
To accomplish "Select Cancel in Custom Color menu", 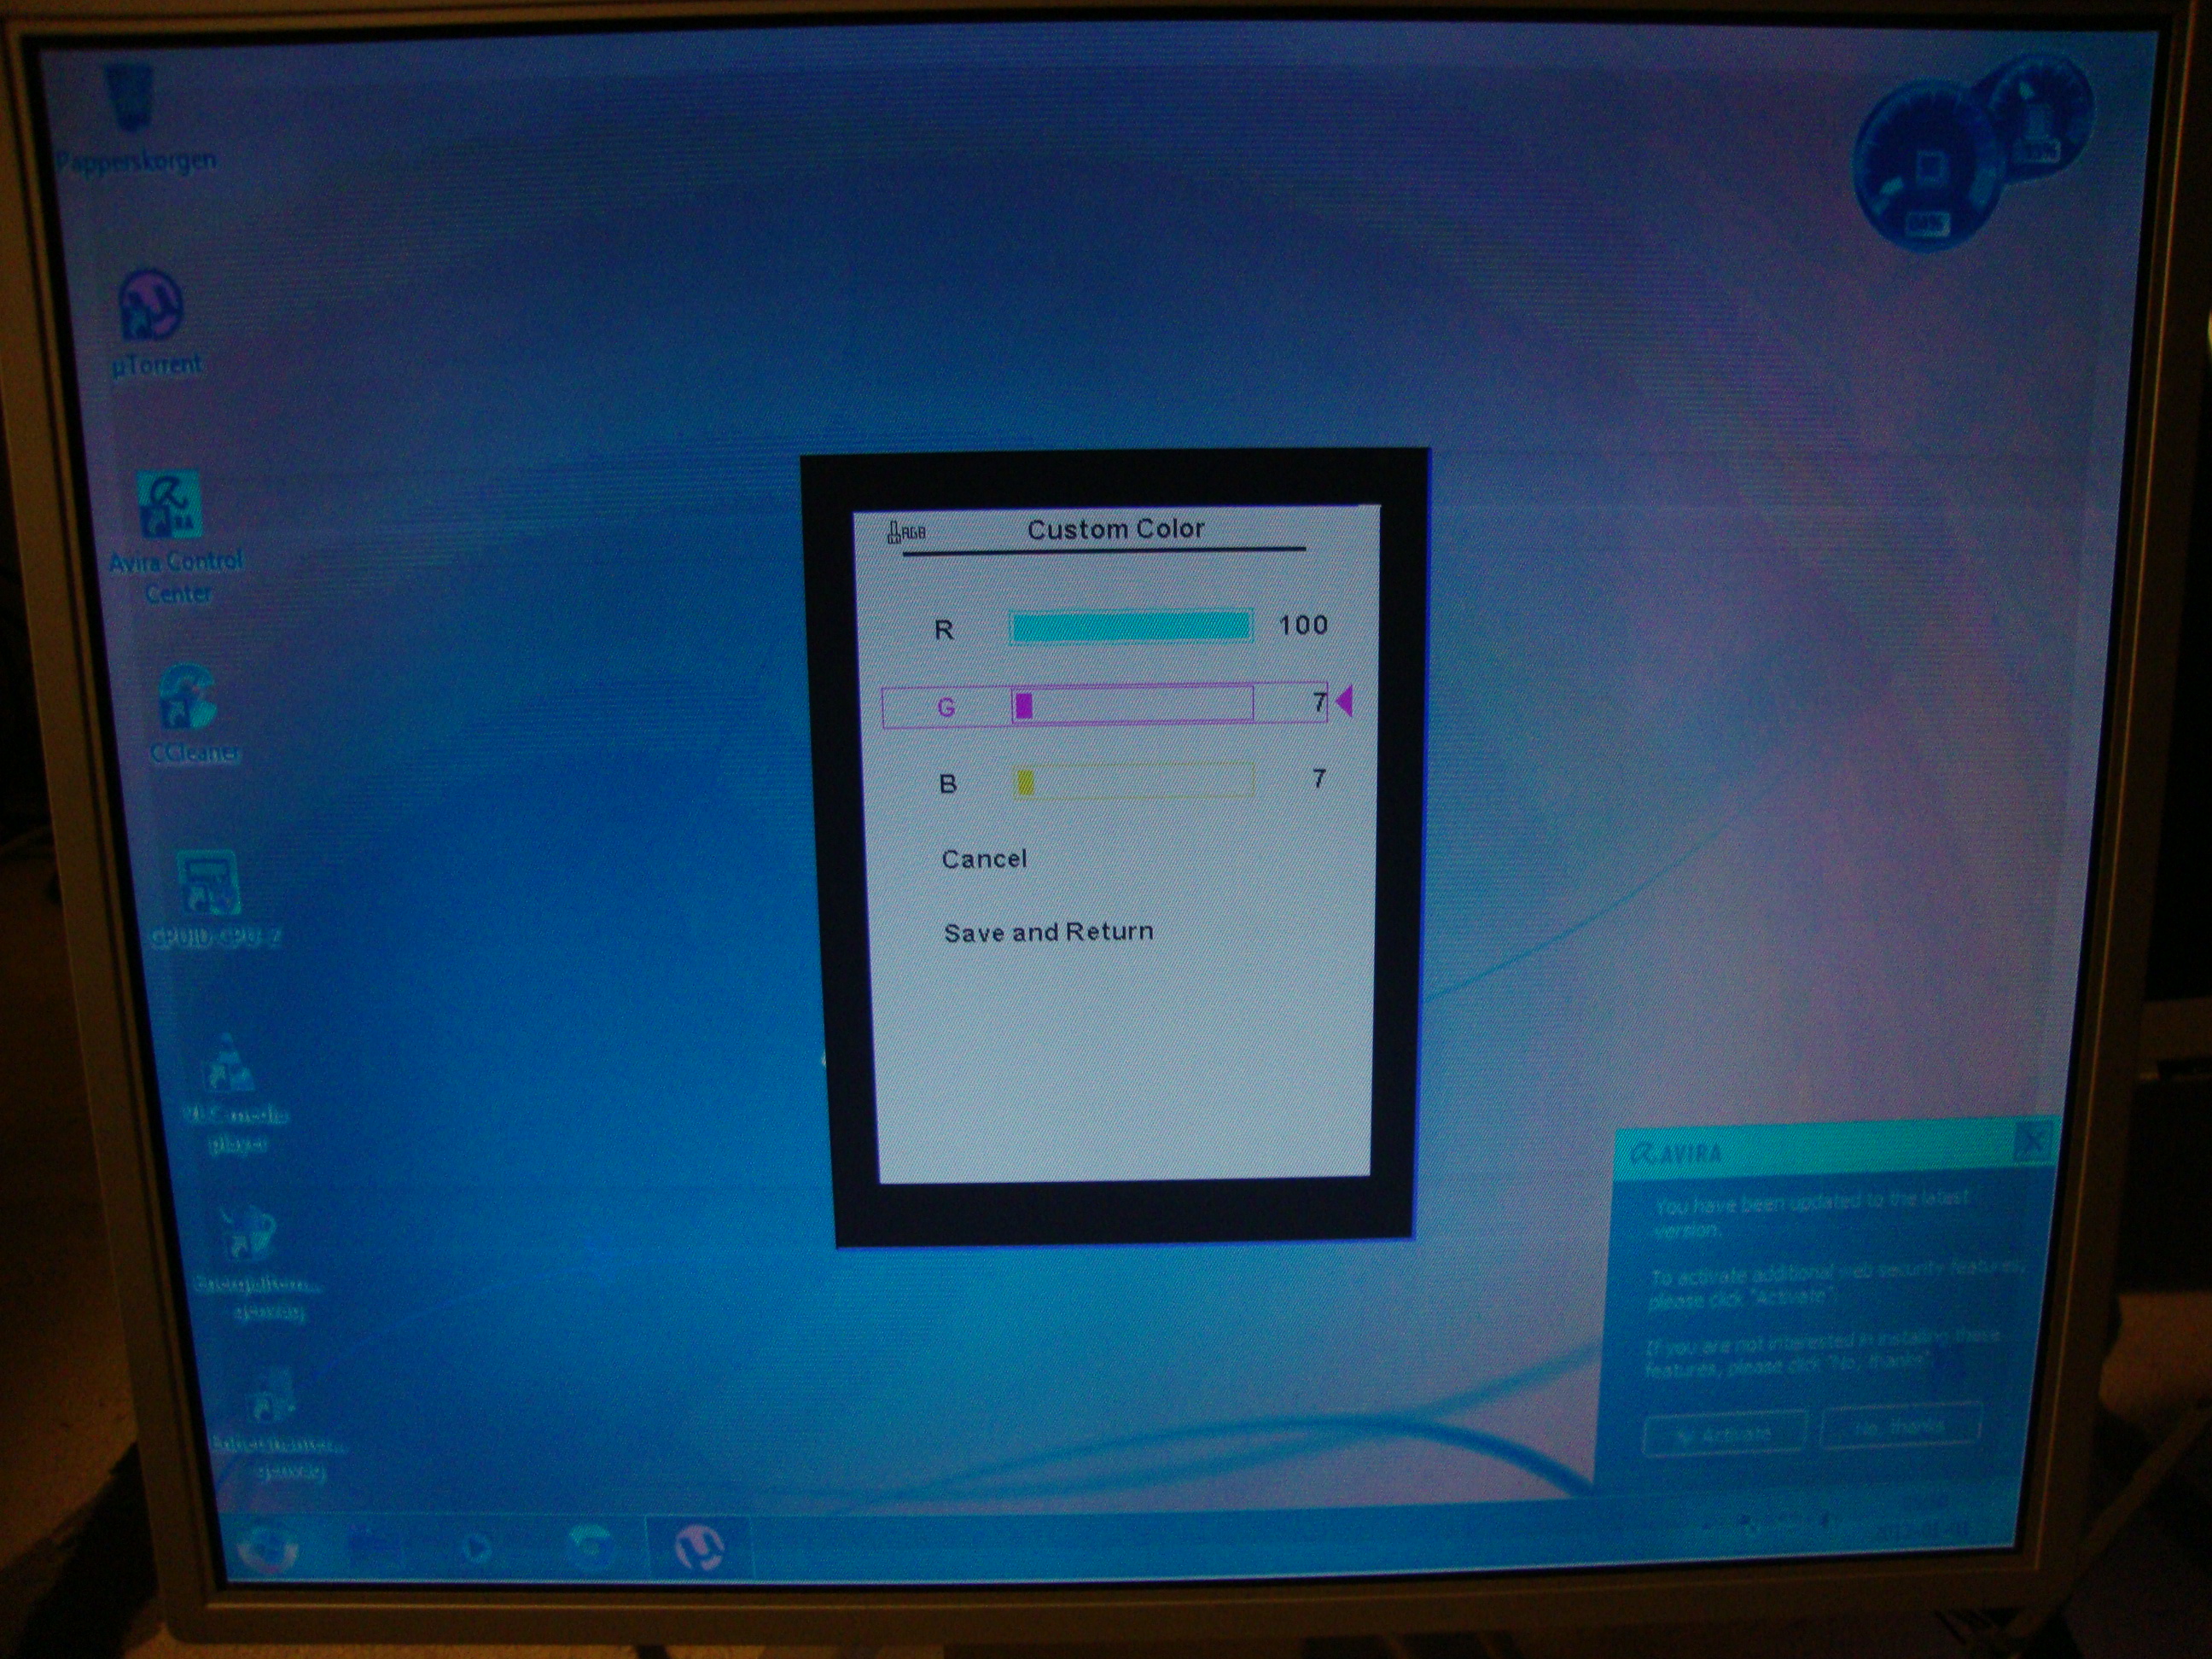I will [x=984, y=859].
